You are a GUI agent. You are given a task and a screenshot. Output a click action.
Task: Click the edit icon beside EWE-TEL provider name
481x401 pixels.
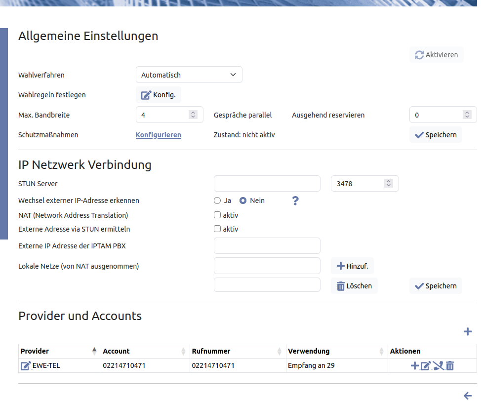[x=26, y=366]
